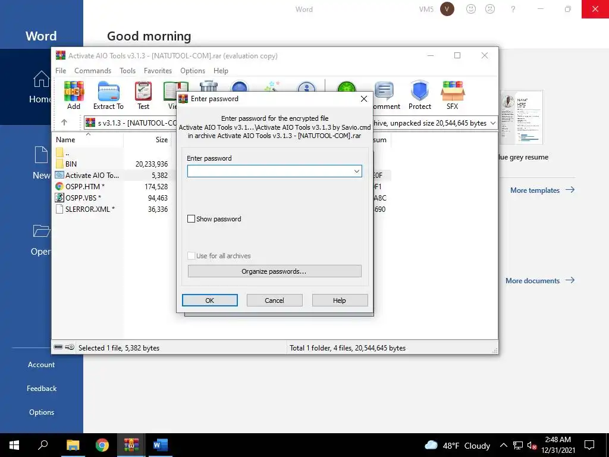Sort by the Name column header
The height and width of the screenshot is (457, 609).
tap(88, 139)
